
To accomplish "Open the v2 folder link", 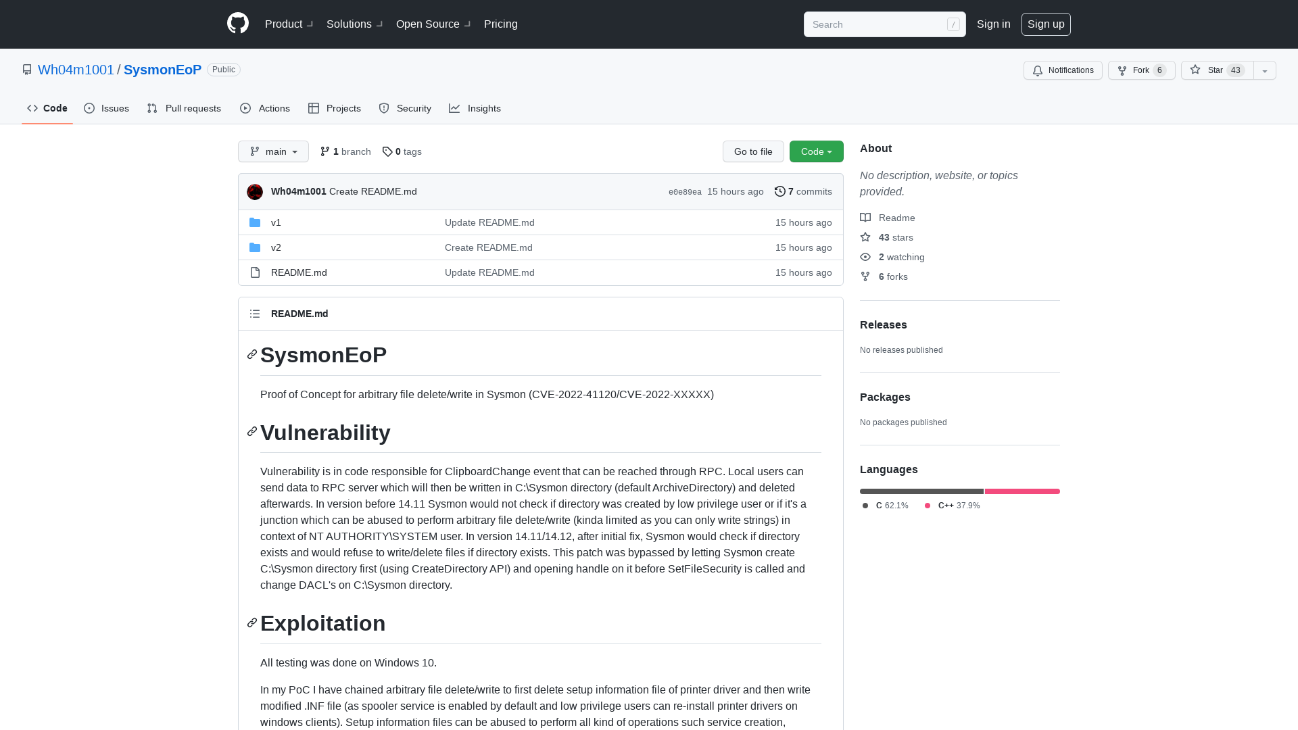I will click(x=276, y=247).
